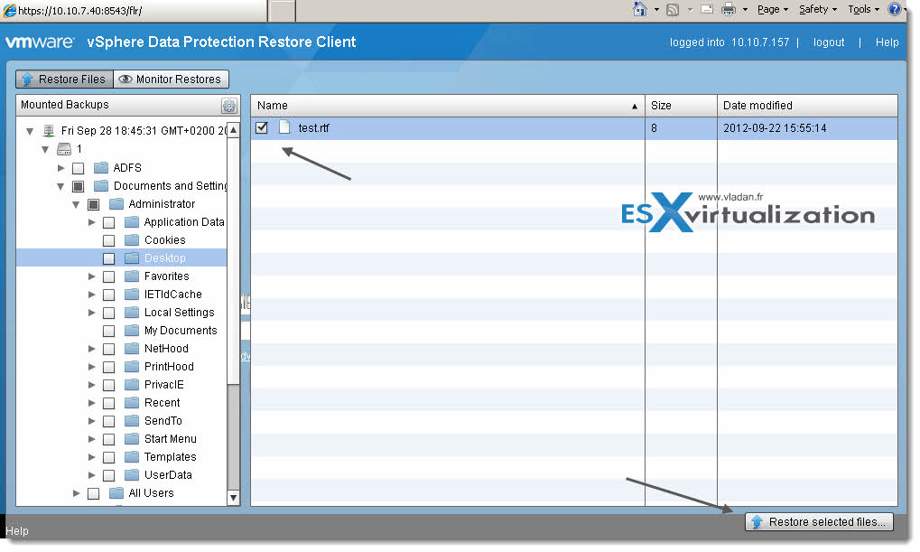The width and height of the screenshot is (920, 552).
Task: Click the NetHood folder icon
Action: (x=132, y=348)
